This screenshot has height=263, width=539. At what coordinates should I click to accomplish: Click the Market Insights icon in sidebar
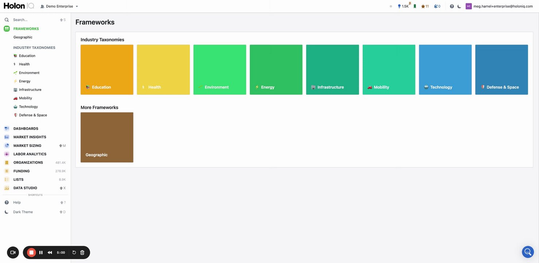(7, 137)
